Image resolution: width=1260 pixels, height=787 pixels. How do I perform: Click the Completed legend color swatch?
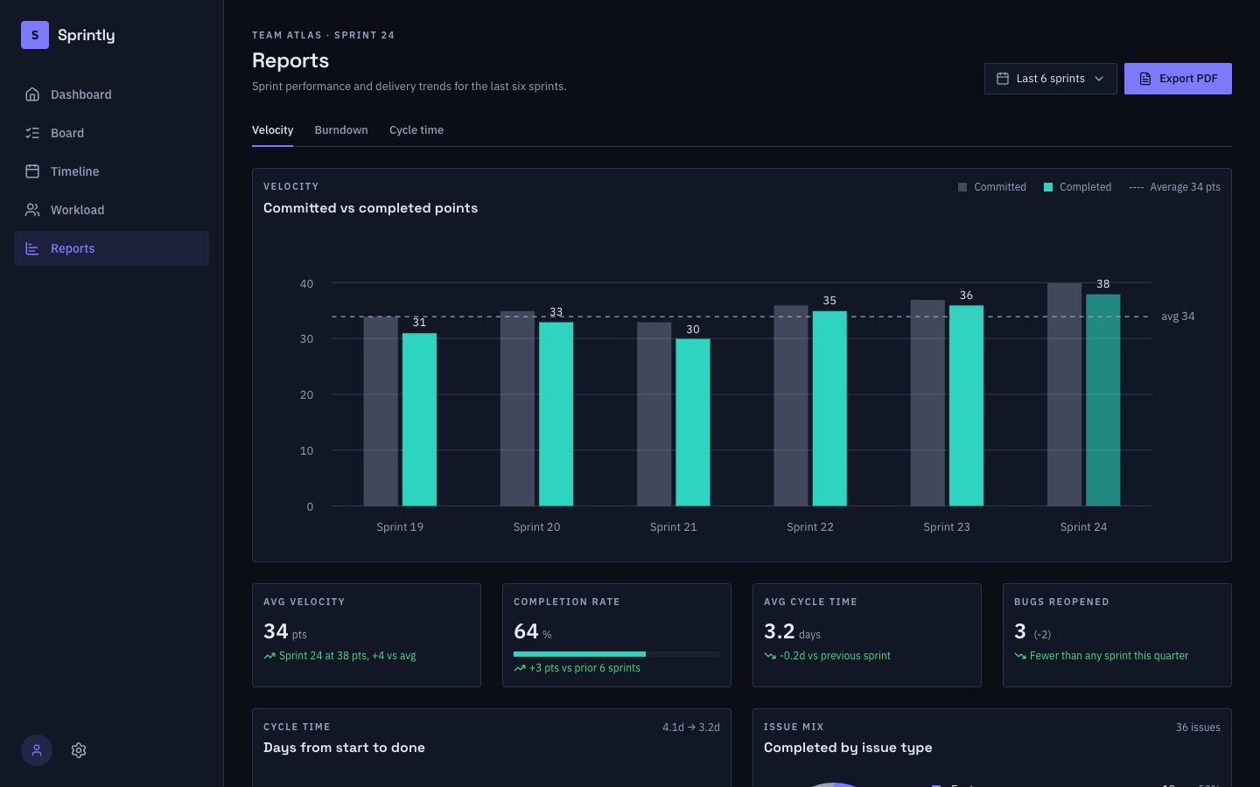(1048, 187)
